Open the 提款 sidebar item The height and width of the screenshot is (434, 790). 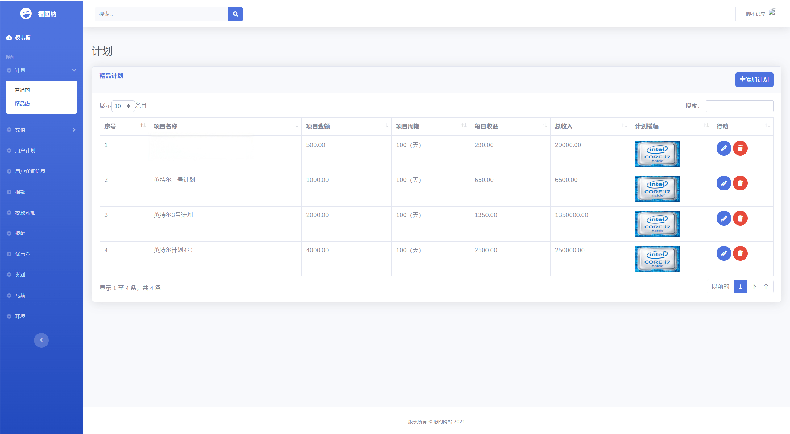pos(20,192)
